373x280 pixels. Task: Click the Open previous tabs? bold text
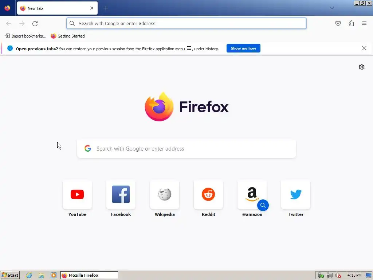37,49
